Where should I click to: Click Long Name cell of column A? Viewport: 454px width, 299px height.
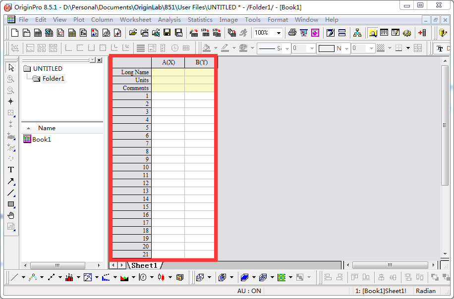tap(168, 72)
